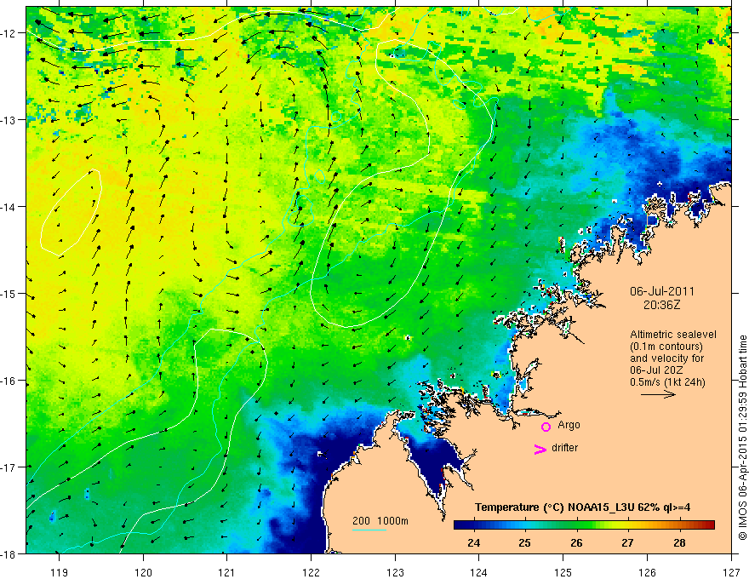Screen dimensions: 749x579
Task: Click the latitude label '-13'
Action: [x=10, y=120]
